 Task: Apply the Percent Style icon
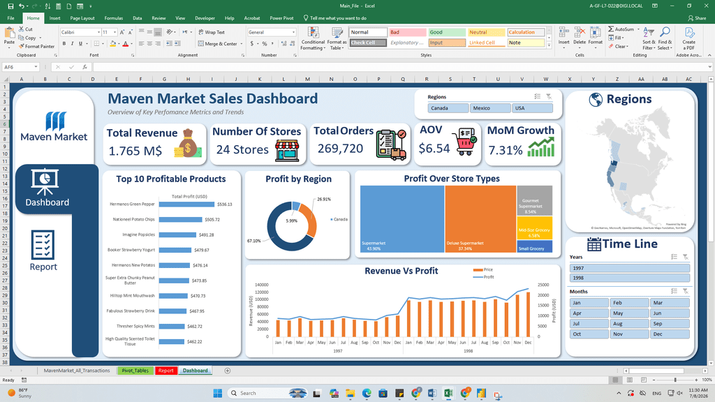(264, 44)
